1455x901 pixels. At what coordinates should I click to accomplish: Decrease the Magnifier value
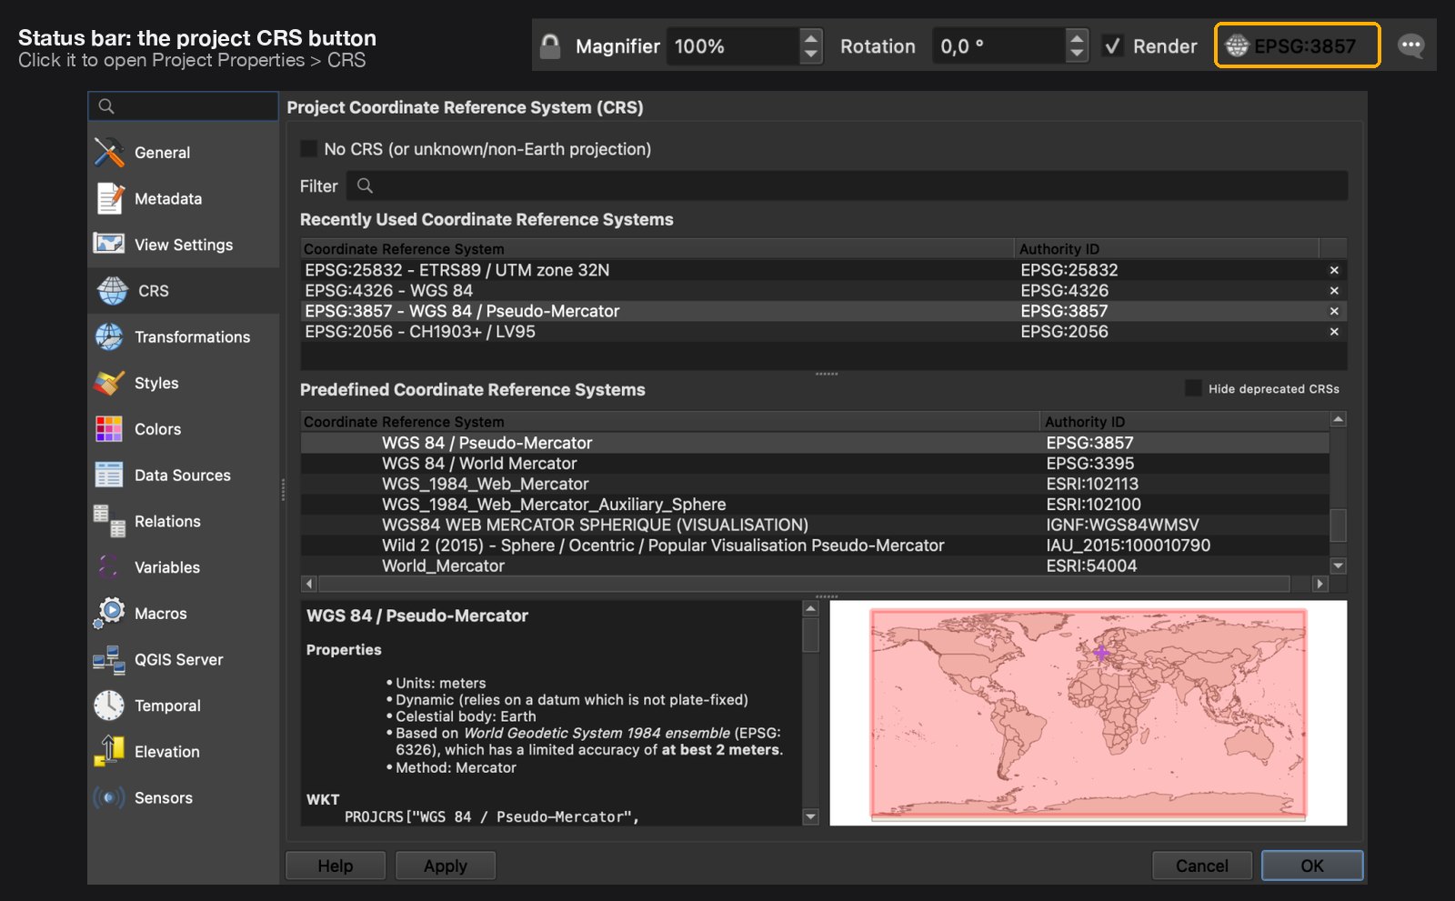(811, 54)
